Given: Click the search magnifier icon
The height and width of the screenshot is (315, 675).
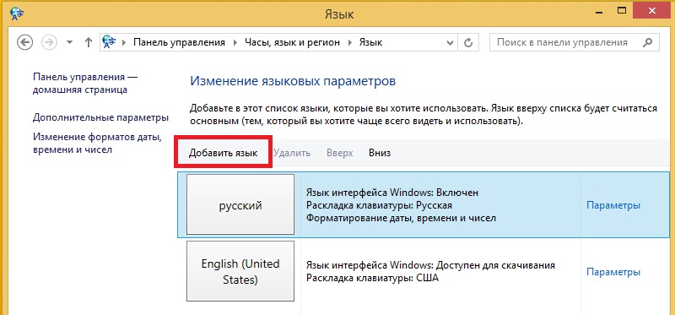Looking at the screenshot, I should click(647, 42).
